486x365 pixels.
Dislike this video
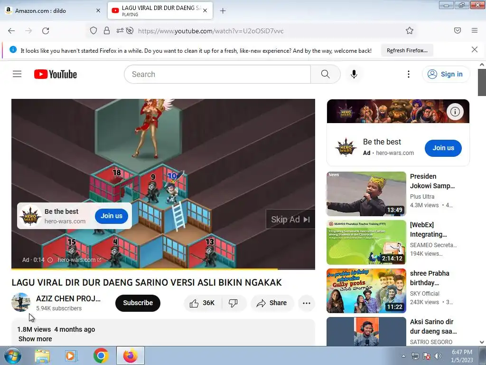point(234,303)
